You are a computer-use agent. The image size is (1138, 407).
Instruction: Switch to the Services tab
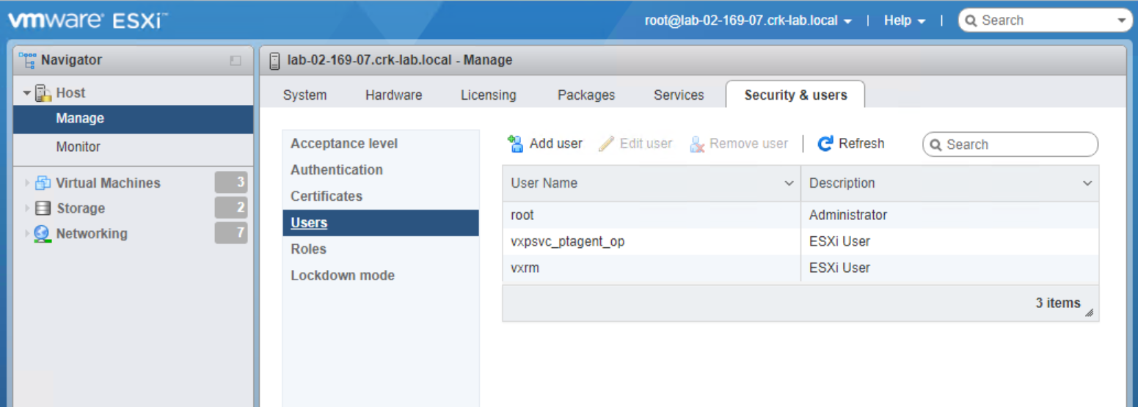click(679, 95)
